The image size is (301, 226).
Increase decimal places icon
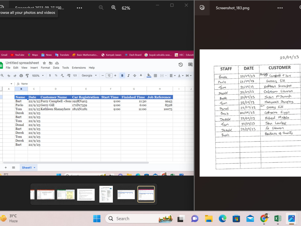pyautogui.click(x=69, y=76)
